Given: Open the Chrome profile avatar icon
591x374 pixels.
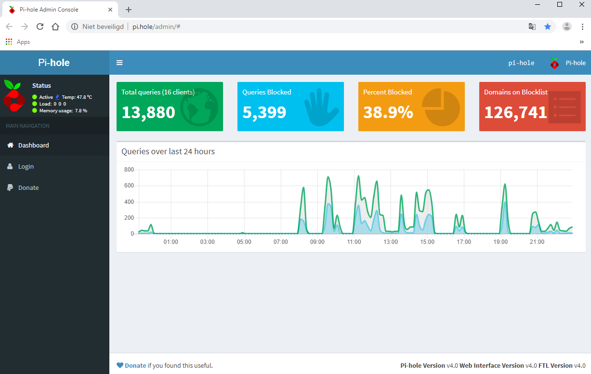Looking at the screenshot, I should pyautogui.click(x=567, y=27).
